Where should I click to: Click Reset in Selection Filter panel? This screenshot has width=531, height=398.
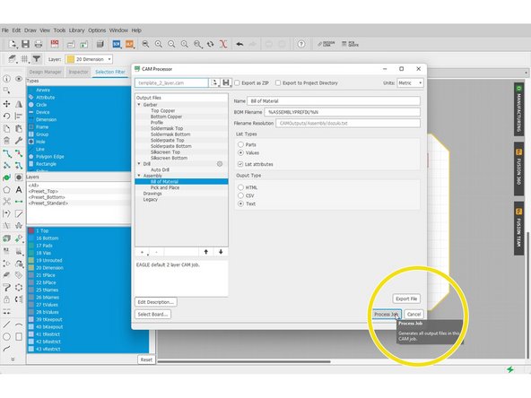(146, 359)
